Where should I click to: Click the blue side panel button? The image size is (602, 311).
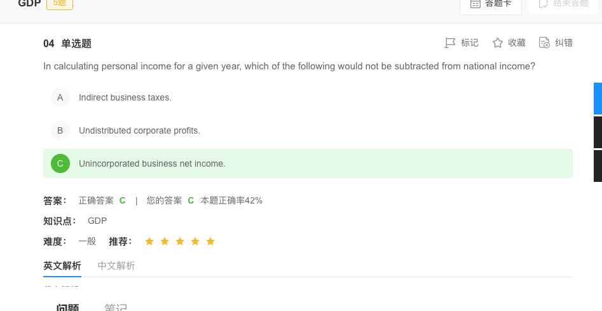(x=598, y=98)
